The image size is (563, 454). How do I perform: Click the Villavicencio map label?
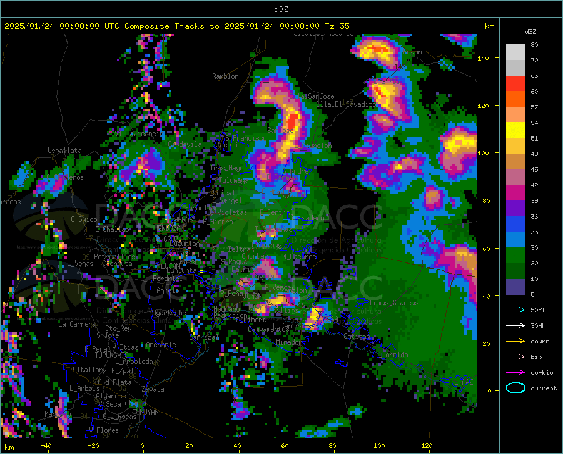(x=139, y=134)
